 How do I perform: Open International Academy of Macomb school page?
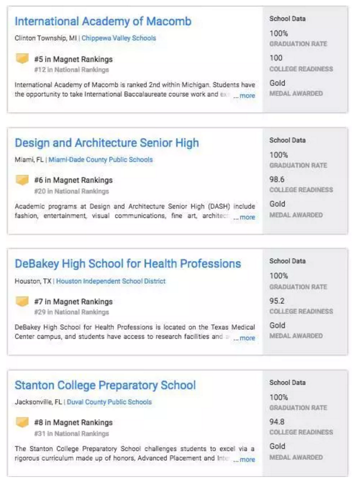point(103,22)
